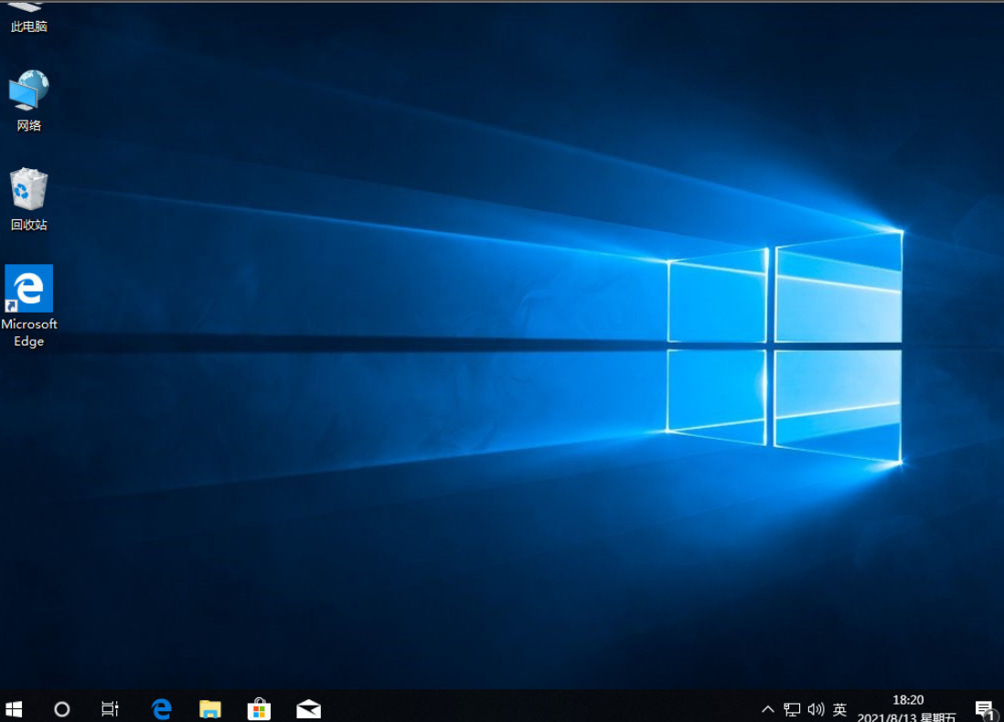The image size is (1004, 722).
Task: Click the Cortana circle on the taskbar
Action: click(62, 708)
